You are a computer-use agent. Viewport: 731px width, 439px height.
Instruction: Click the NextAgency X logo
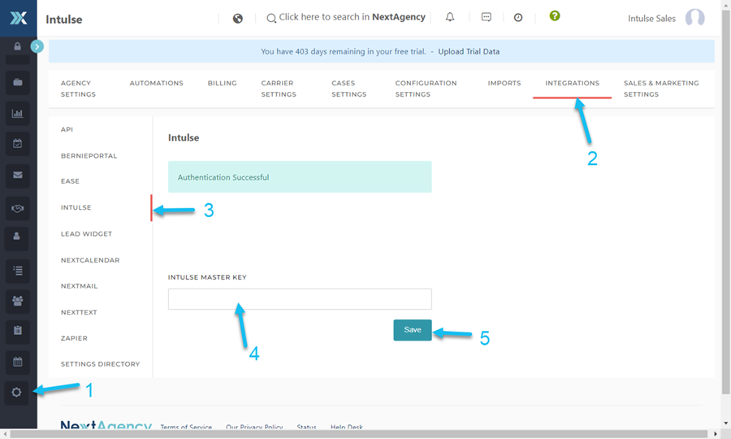(x=18, y=18)
